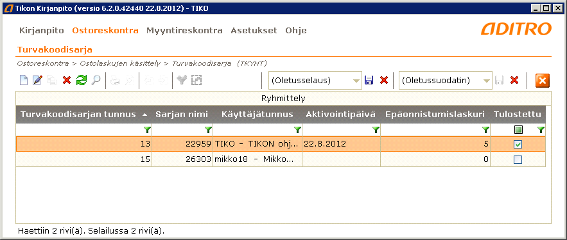
Task: Click the status text Haettiin 2 rivi(ä)
Action: [52, 230]
